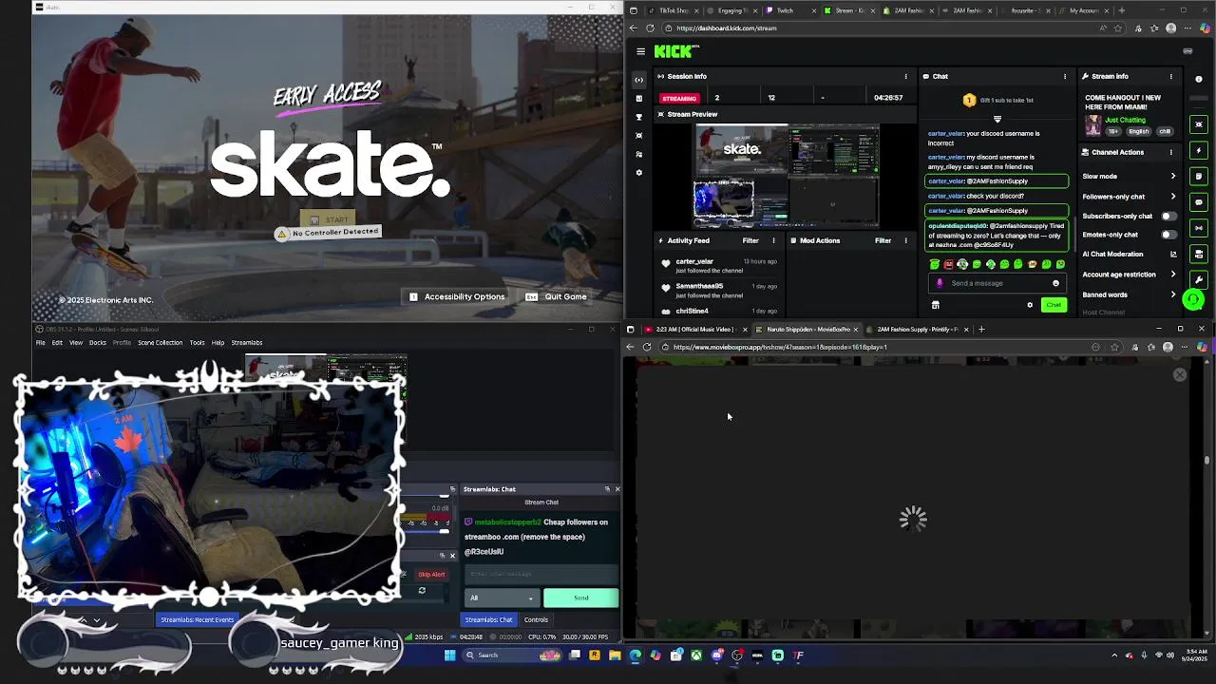The height and width of the screenshot is (684, 1216).
Task: Click the refresh icon in Streamlabs events panel
Action: click(x=422, y=591)
